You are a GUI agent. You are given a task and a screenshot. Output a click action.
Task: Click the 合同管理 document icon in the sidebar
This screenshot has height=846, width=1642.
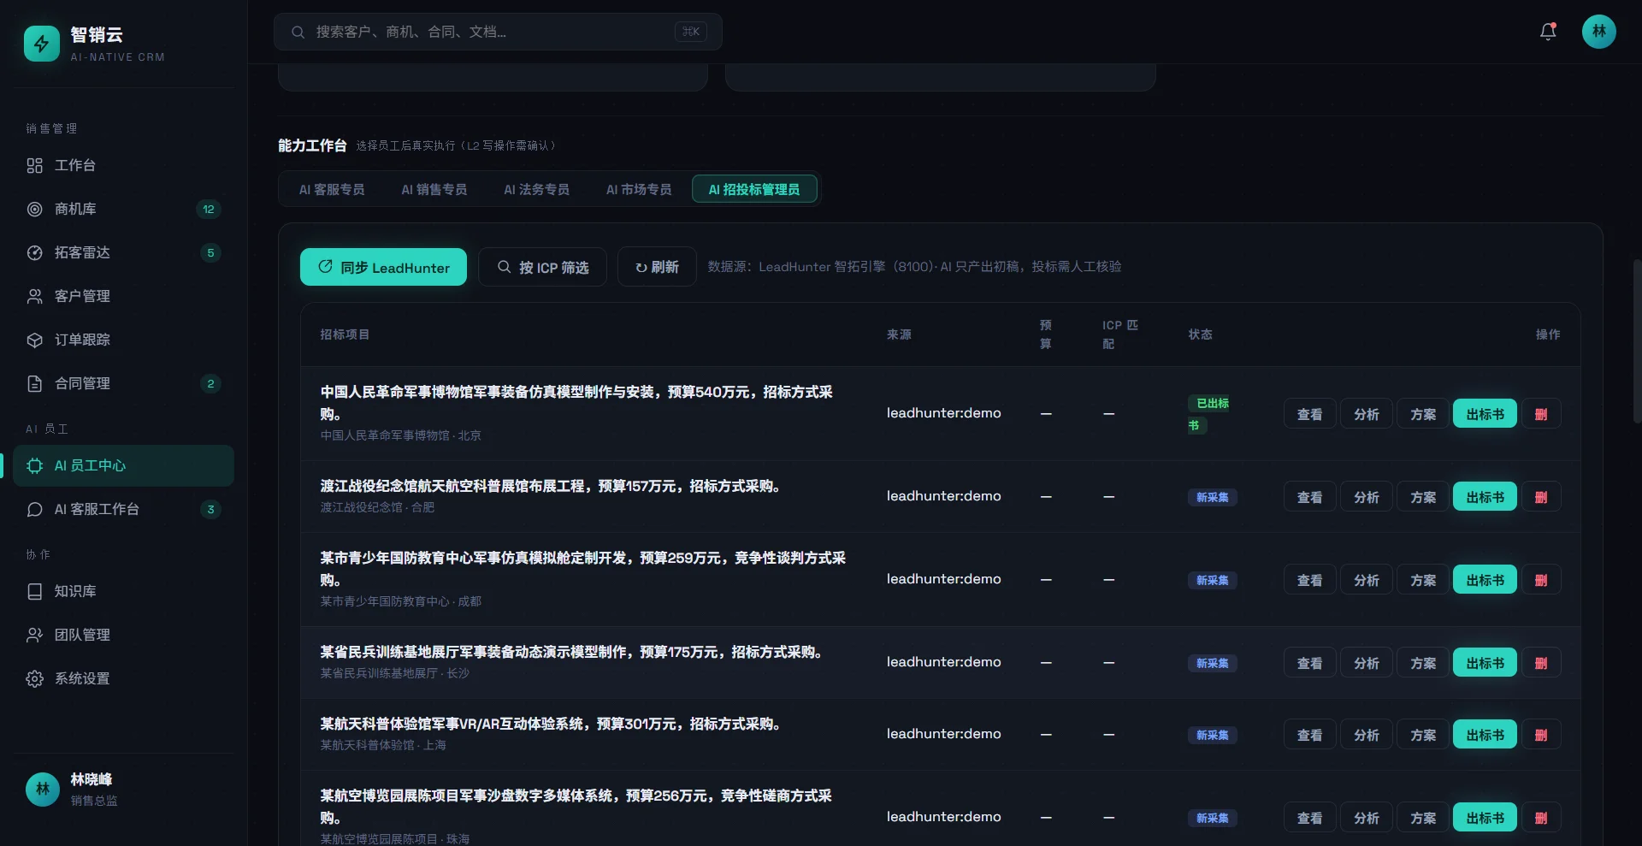[35, 383]
